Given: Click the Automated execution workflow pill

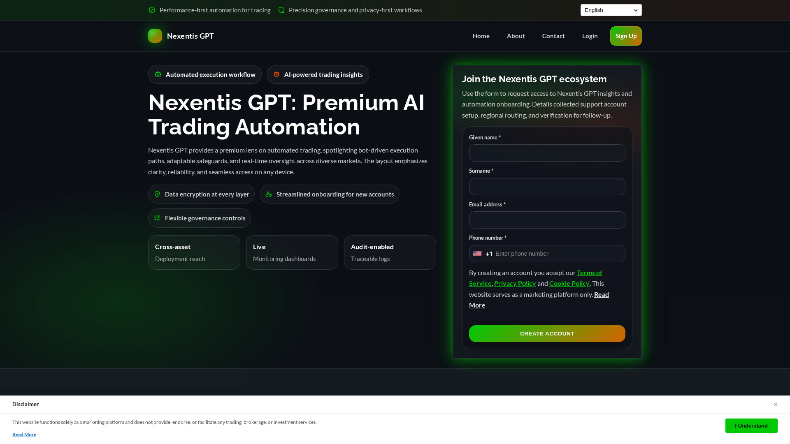Looking at the screenshot, I should (x=205, y=74).
